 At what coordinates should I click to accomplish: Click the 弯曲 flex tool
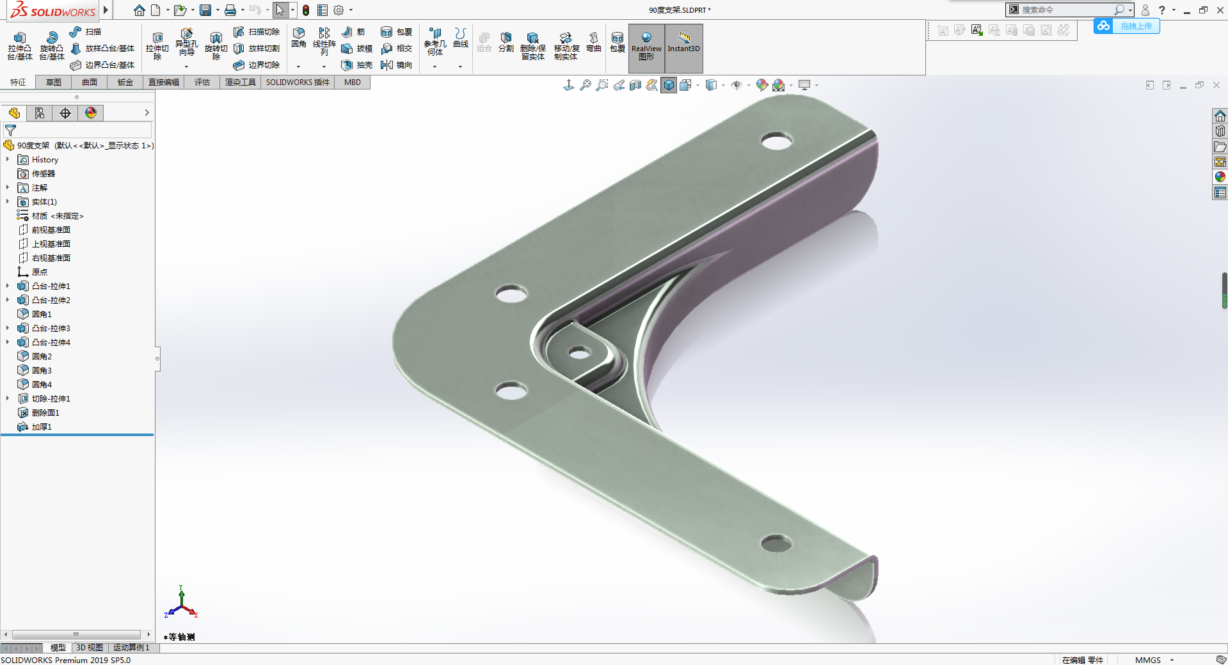click(594, 42)
